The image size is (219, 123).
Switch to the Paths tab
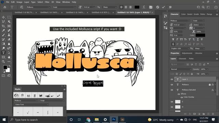click(x=191, y=59)
